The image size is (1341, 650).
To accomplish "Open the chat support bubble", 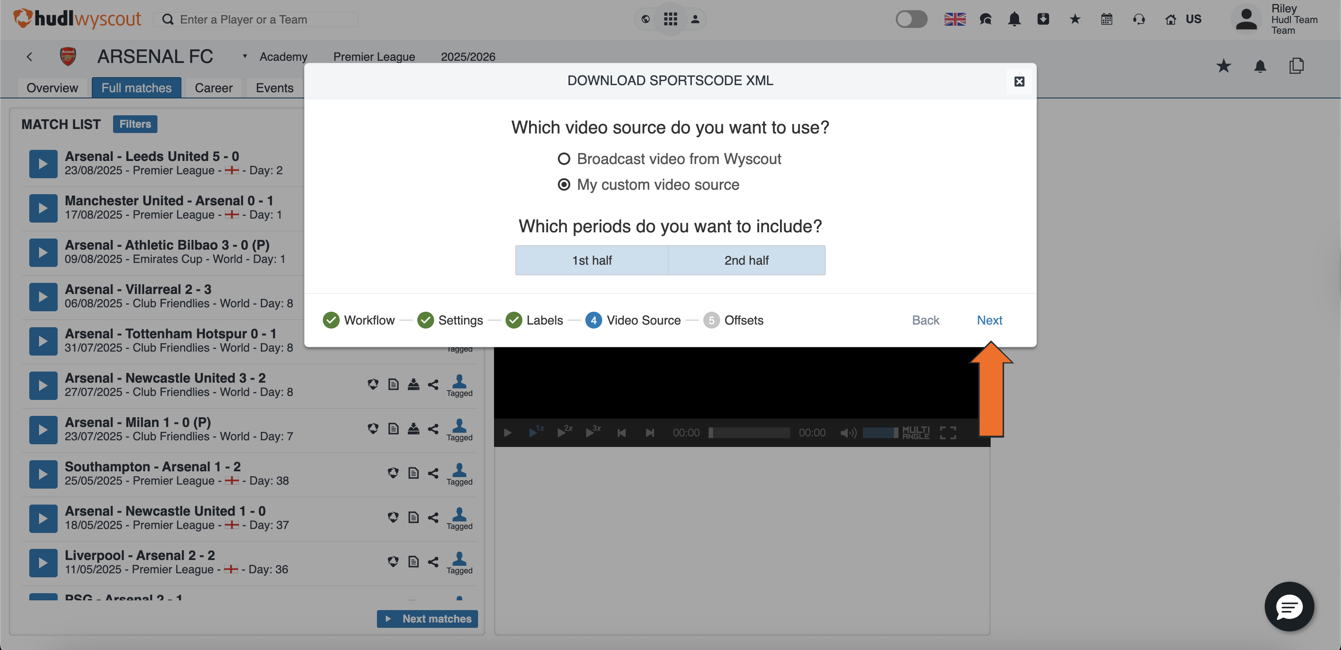I will (x=1289, y=606).
